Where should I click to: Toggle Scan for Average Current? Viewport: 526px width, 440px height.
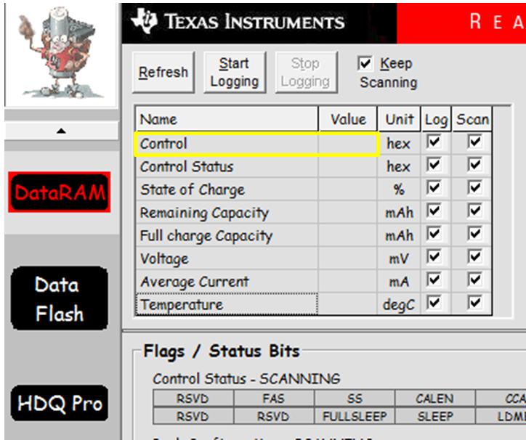tap(474, 280)
